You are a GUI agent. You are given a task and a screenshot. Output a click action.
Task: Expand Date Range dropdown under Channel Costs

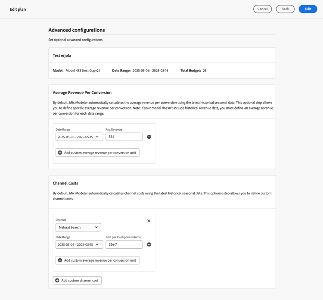79,245
